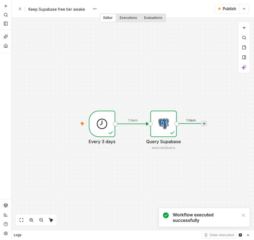Open insights bar chart icon
Image resolution: width=254 pixels, height=240 pixels.
pos(6,215)
